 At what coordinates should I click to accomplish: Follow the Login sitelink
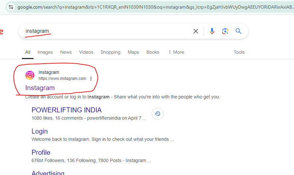(39, 131)
